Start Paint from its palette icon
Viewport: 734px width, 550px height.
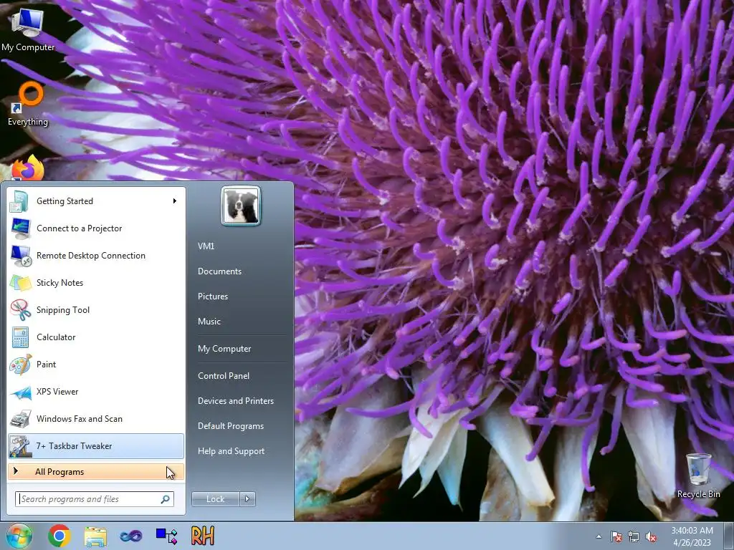click(20, 365)
